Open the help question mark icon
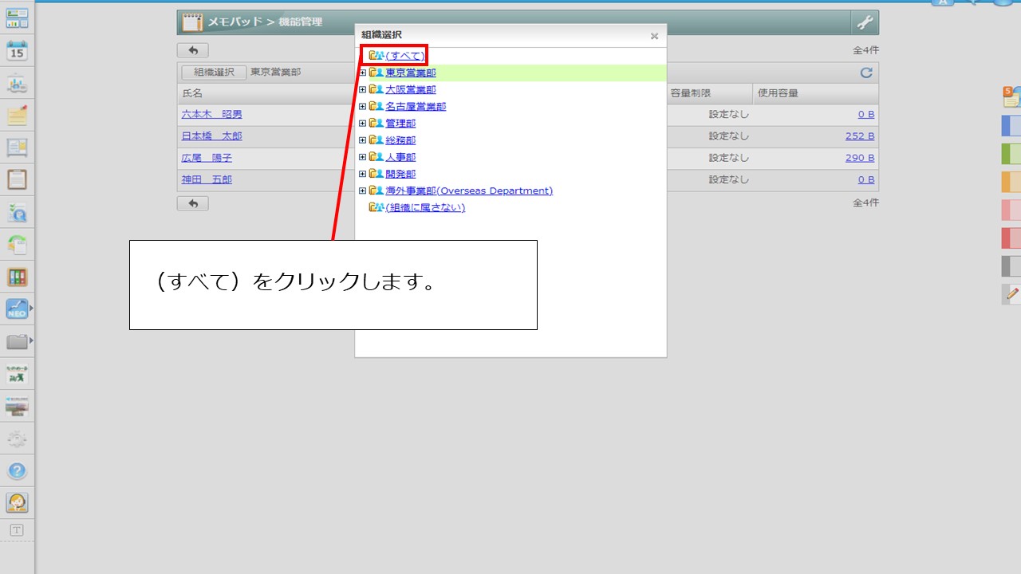 pos(17,471)
